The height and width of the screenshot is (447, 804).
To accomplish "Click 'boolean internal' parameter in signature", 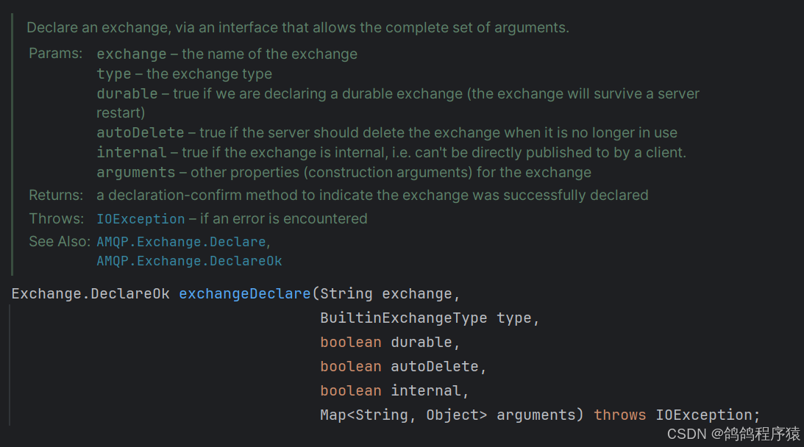I will click(x=391, y=390).
